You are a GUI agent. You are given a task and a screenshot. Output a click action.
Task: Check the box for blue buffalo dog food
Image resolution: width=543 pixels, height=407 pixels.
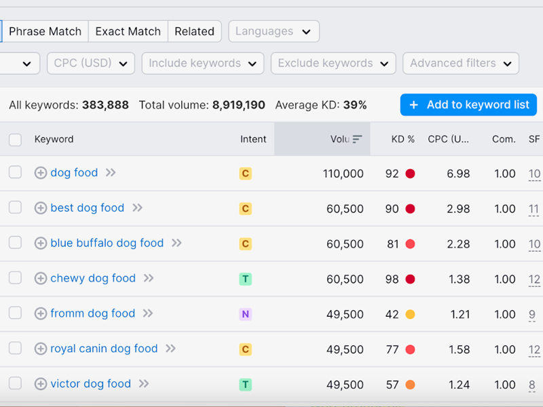coord(15,243)
